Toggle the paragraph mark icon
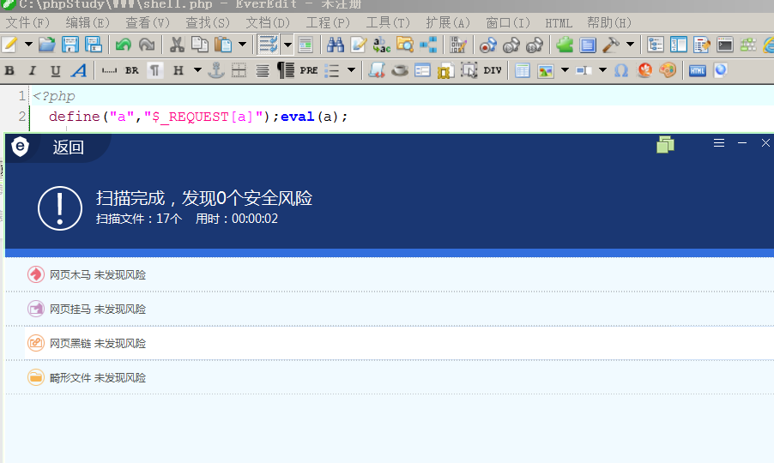 (x=155, y=70)
